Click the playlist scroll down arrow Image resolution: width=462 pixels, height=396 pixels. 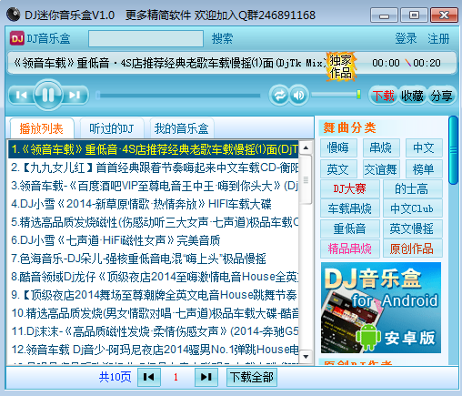click(x=306, y=356)
